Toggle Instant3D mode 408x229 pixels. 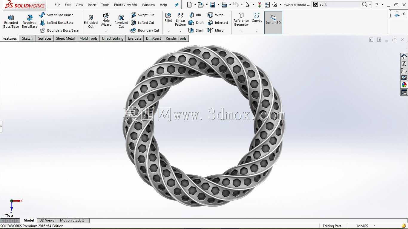click(x=273, y=23)
